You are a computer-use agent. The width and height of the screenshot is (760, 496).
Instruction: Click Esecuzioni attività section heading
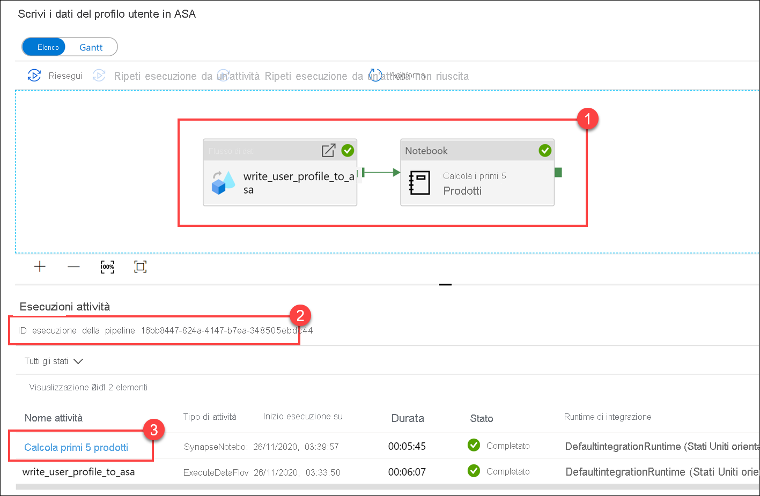[x=65, y=307]
